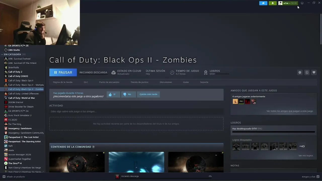
Task: Select Soccer Manager 2026 entry
Action: point(20,155)
